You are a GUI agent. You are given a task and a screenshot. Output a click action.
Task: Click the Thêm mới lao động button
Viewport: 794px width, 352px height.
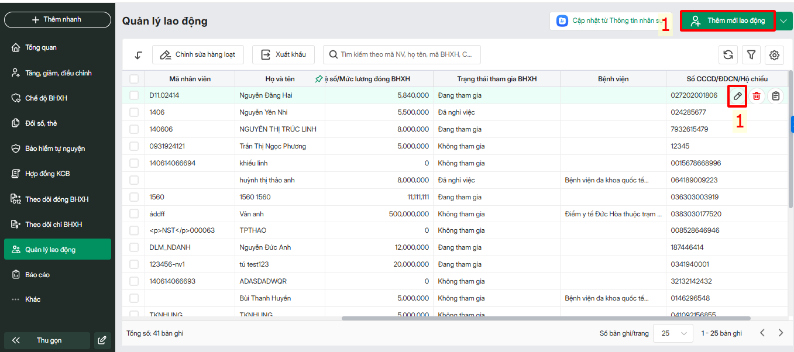(728, 20)
